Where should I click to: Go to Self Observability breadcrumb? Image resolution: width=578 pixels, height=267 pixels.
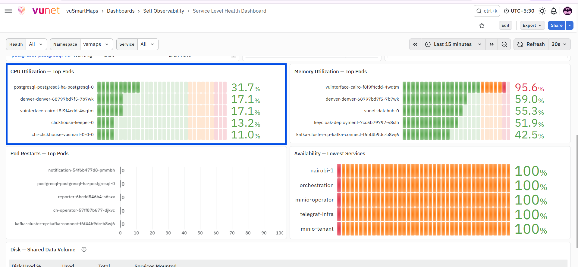pos(164,11)
